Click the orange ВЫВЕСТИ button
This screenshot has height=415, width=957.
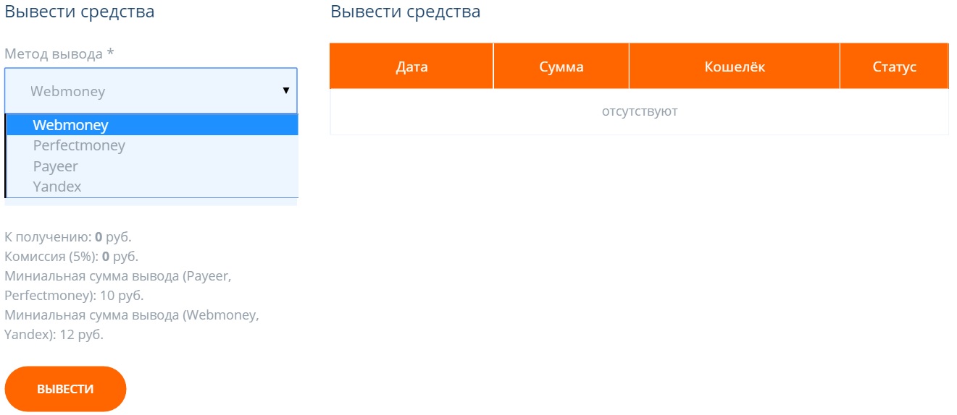[x=65, y=389]
